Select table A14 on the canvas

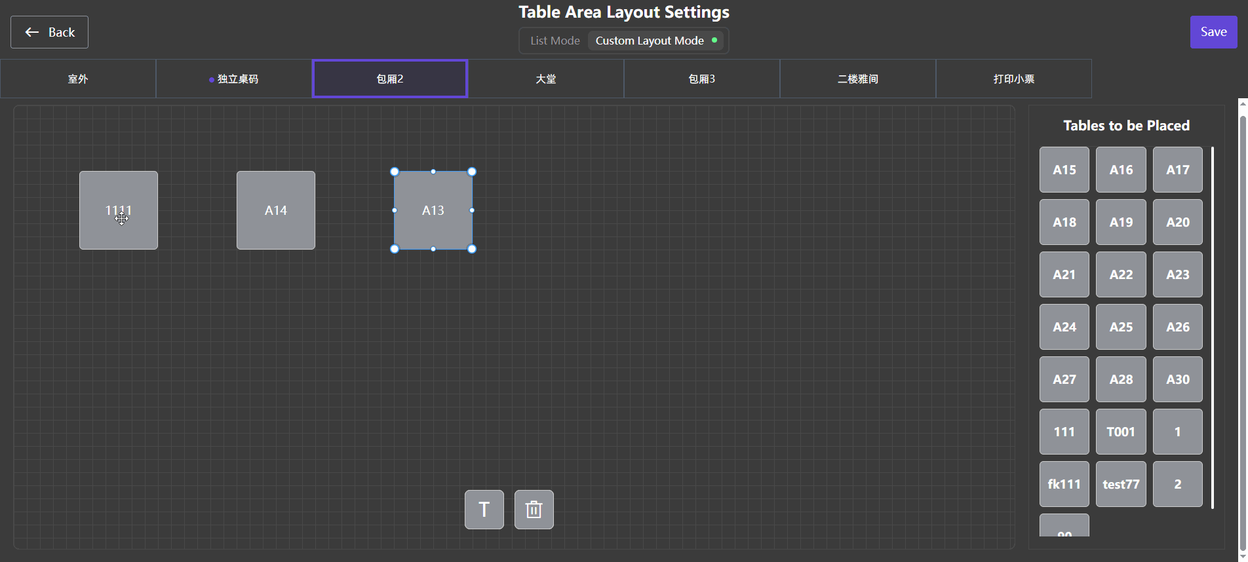pos(276,210)
